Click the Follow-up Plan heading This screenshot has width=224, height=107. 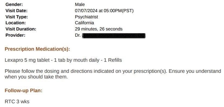(24, 90)
